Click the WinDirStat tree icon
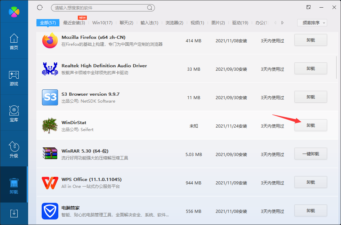This screenshot has width=341, height=225. tap(50, 126)
